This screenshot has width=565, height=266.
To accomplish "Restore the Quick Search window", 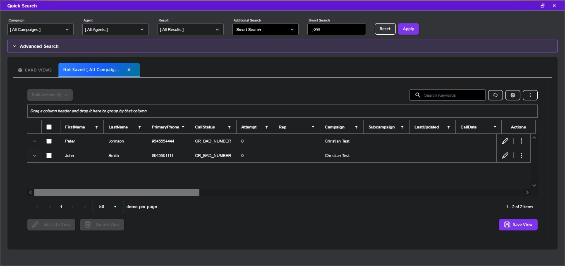I will (543, 6).
